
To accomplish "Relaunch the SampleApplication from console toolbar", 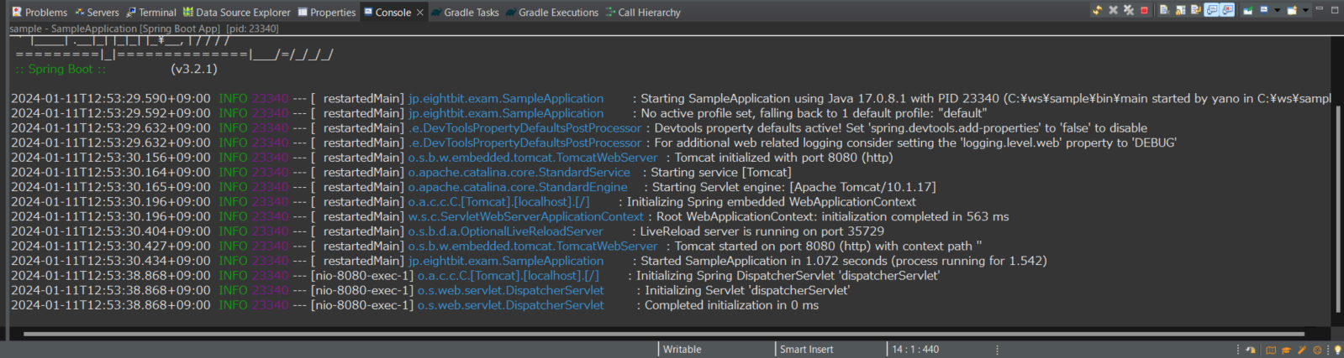I will click(x=1098, y=10).
